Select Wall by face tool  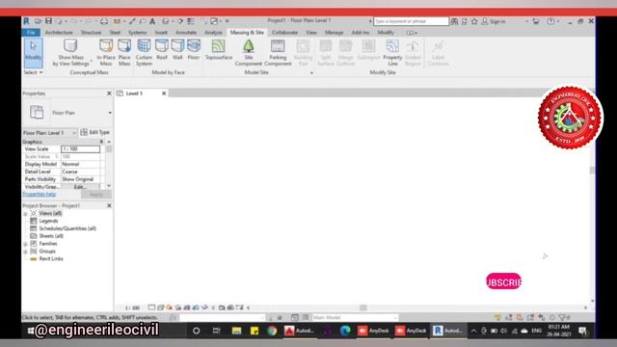[177, 49]
